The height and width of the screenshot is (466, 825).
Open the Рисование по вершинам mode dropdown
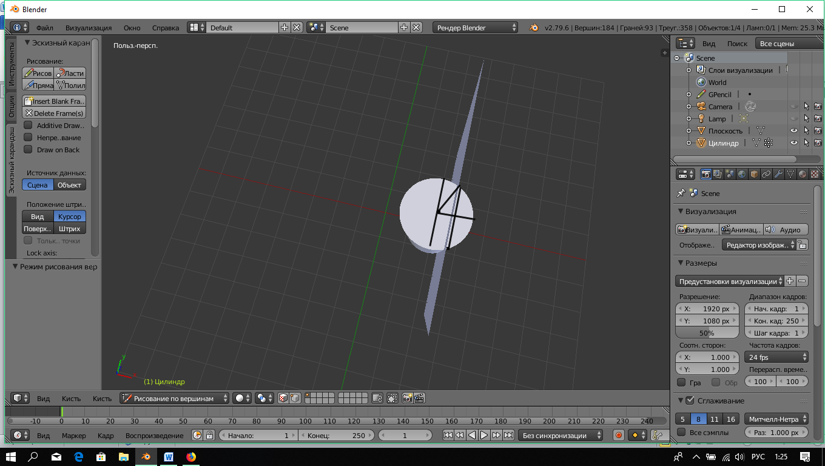tap(175, 398)
